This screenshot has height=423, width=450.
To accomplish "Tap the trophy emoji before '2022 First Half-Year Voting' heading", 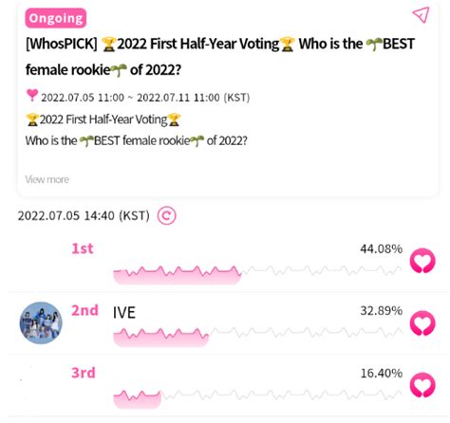I will coord(108,45).
